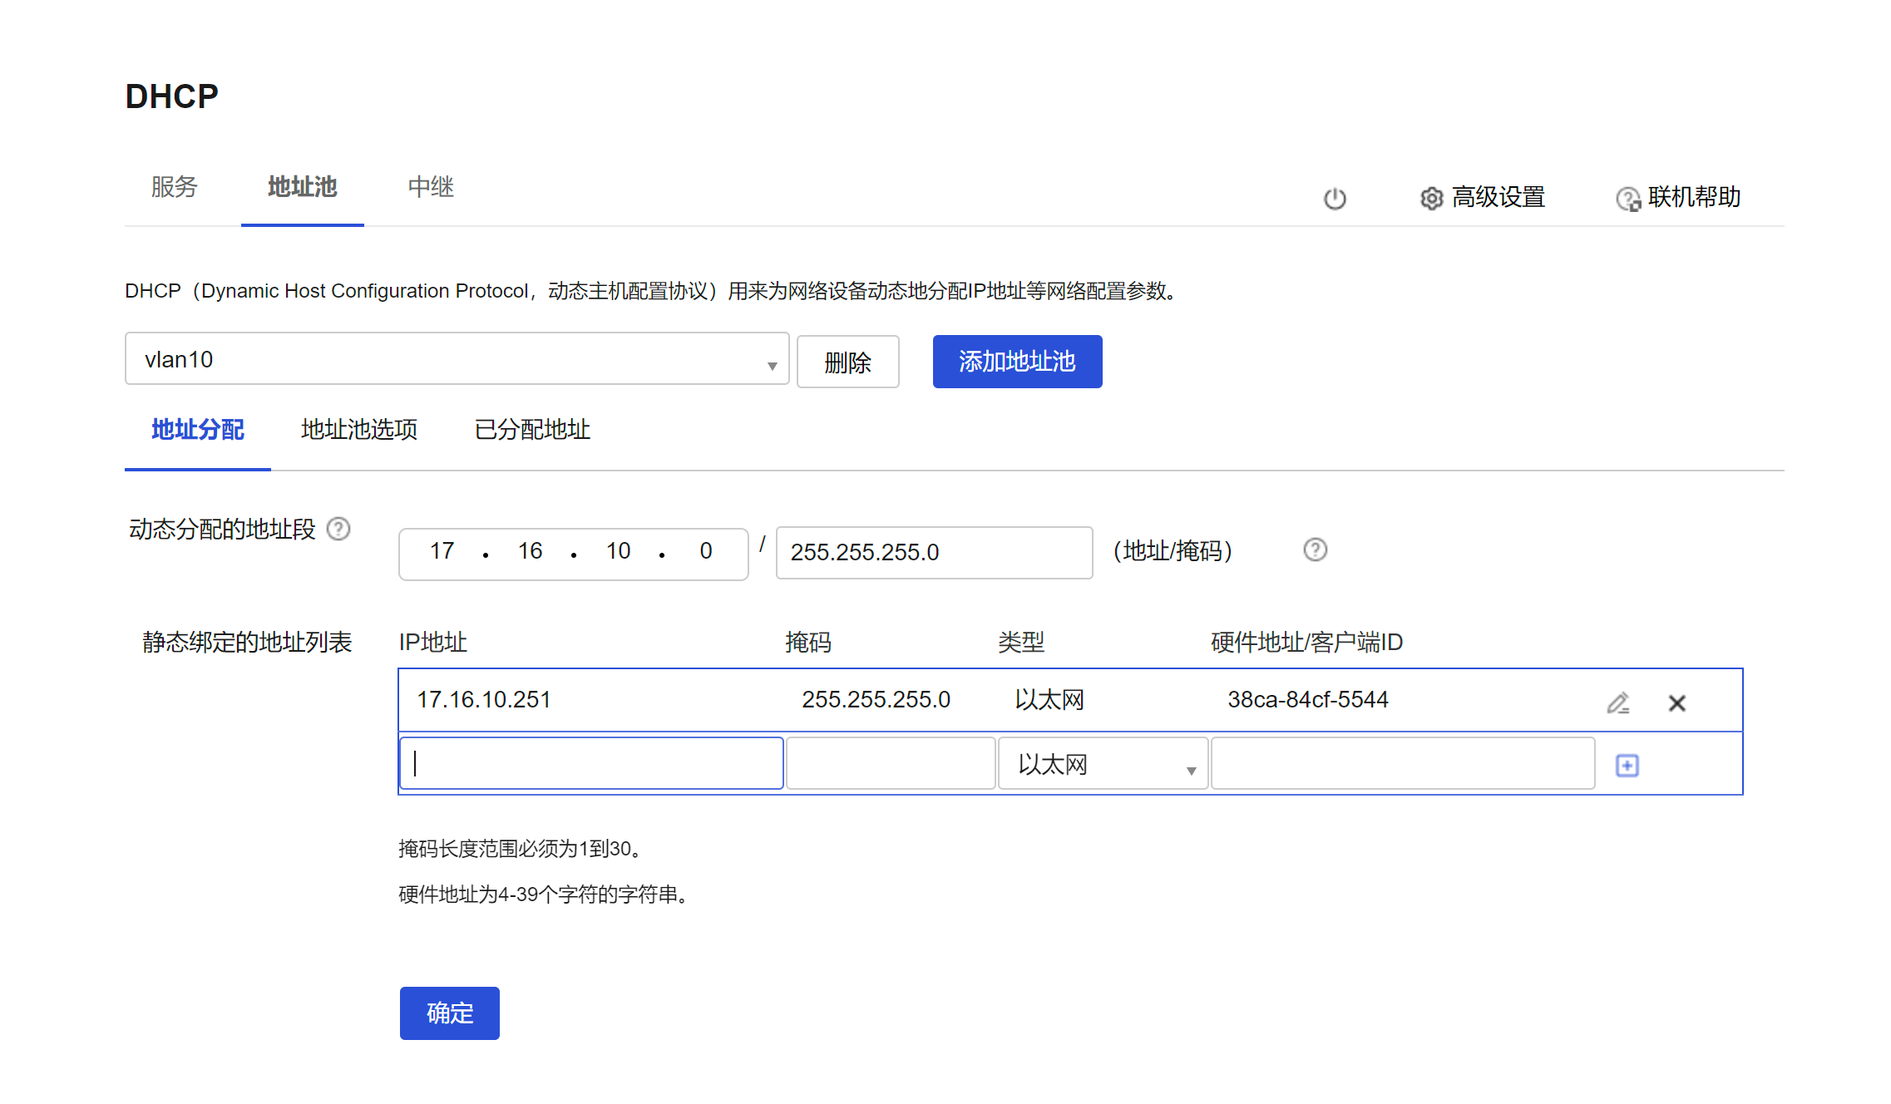Click help icon after address/mask hint

(1315, 550)
